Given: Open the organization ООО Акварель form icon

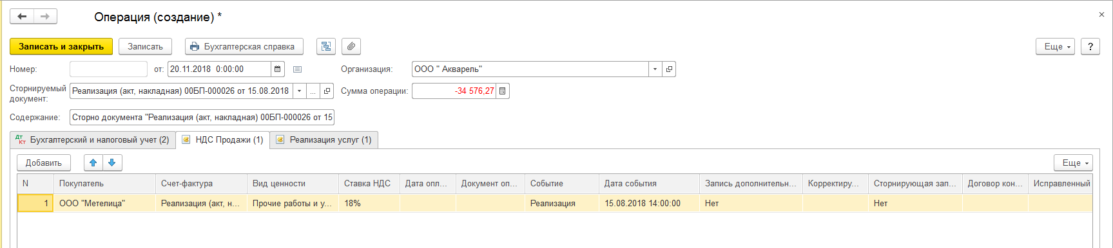Looking at the screenshot, I should 669,69.
